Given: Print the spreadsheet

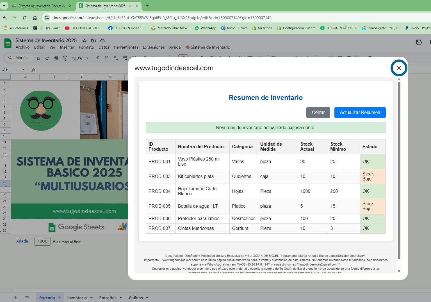Looking at the screenshot, I should coord(56,58).
